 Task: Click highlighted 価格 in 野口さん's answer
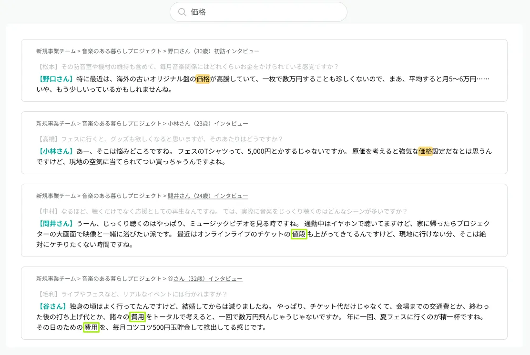point(203,79)
